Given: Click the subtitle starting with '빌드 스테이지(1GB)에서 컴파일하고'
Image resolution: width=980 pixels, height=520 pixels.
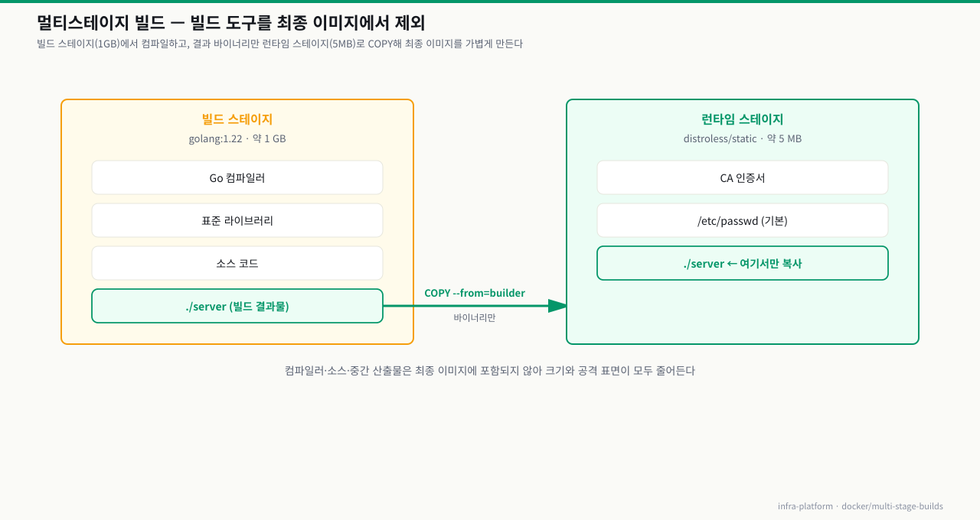Looking at the screenshot, I should 279,44.
